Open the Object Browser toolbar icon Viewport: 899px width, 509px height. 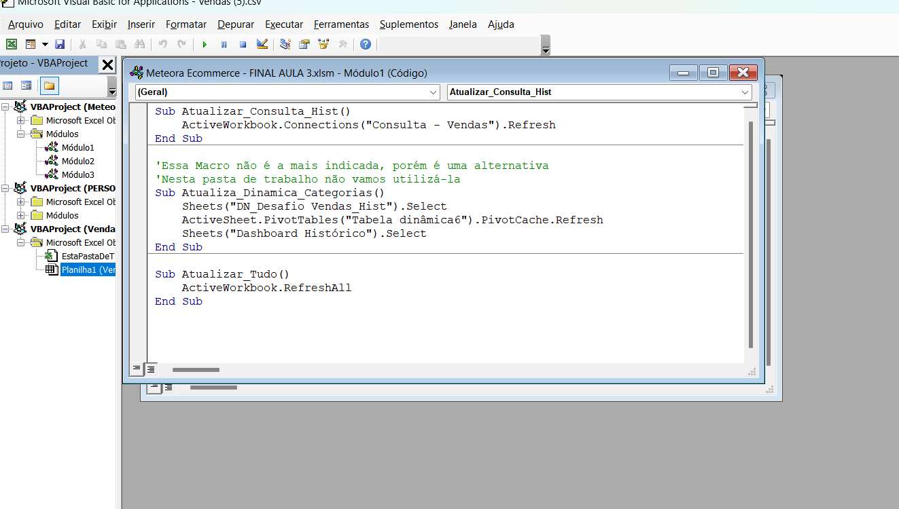[323, 44]
